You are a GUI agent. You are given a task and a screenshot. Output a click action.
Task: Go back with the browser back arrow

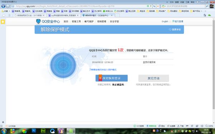point(3,6)
